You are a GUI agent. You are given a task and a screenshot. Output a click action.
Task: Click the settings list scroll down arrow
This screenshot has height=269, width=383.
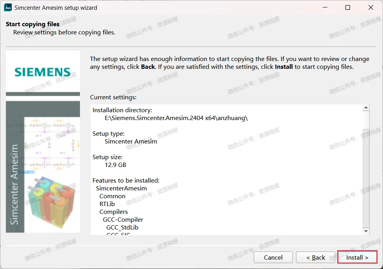366,231
